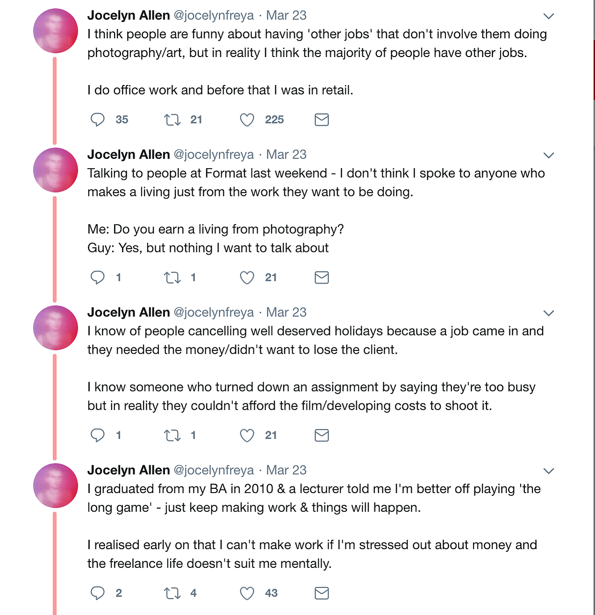
Task: Retweet the tweet with 21 retweets
Action: point(172,120)
